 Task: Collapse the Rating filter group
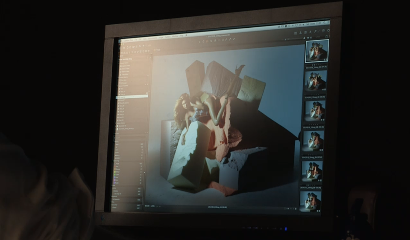click(115, 142)
